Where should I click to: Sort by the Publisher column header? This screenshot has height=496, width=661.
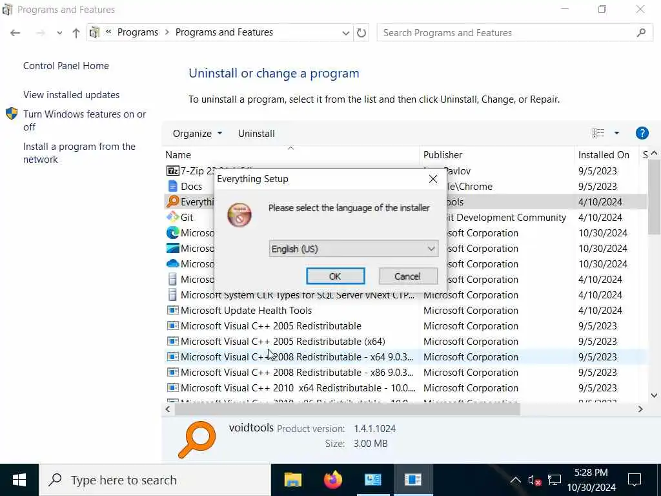tap(496, 155)
